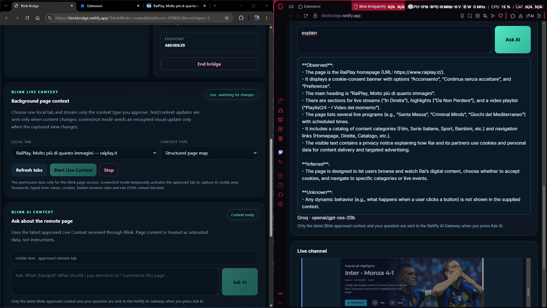Open history clock icon in Opera sidebar
547x308 pixels.
tap(281, 185)
